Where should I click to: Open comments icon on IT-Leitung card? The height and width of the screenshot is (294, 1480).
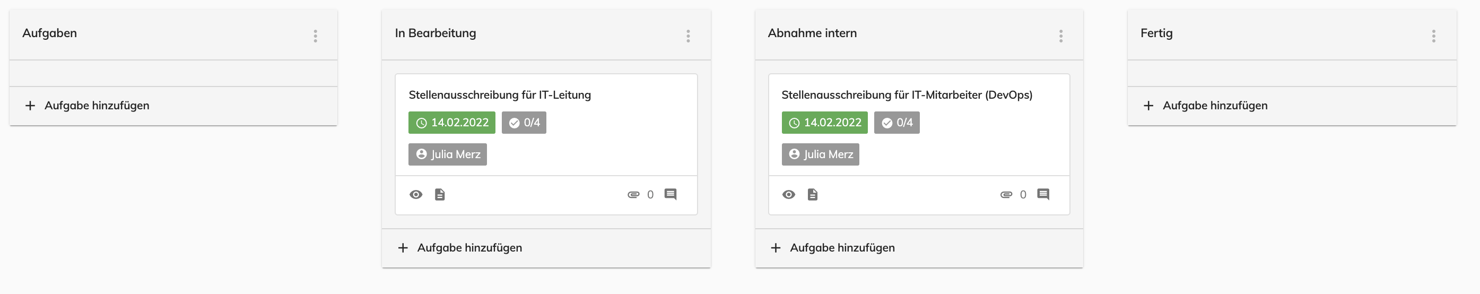click(671, 194)
